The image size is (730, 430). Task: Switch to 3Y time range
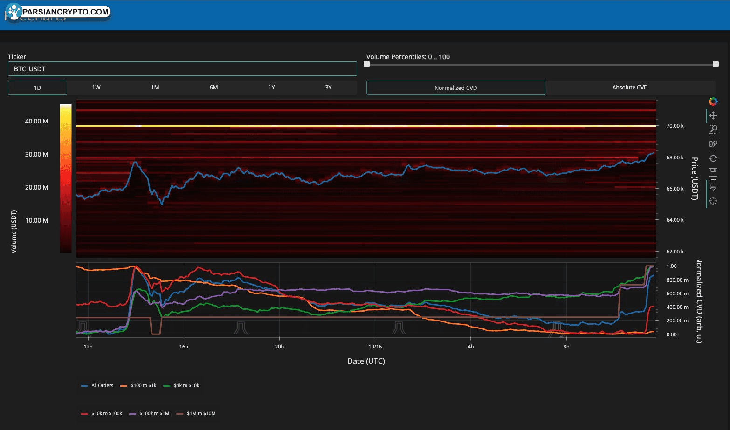[328, 88]
